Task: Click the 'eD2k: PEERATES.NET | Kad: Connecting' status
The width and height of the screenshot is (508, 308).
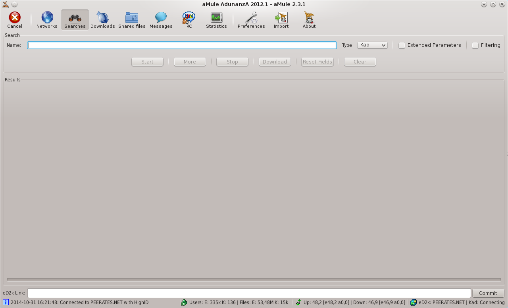Action: [x=462, y=302]
